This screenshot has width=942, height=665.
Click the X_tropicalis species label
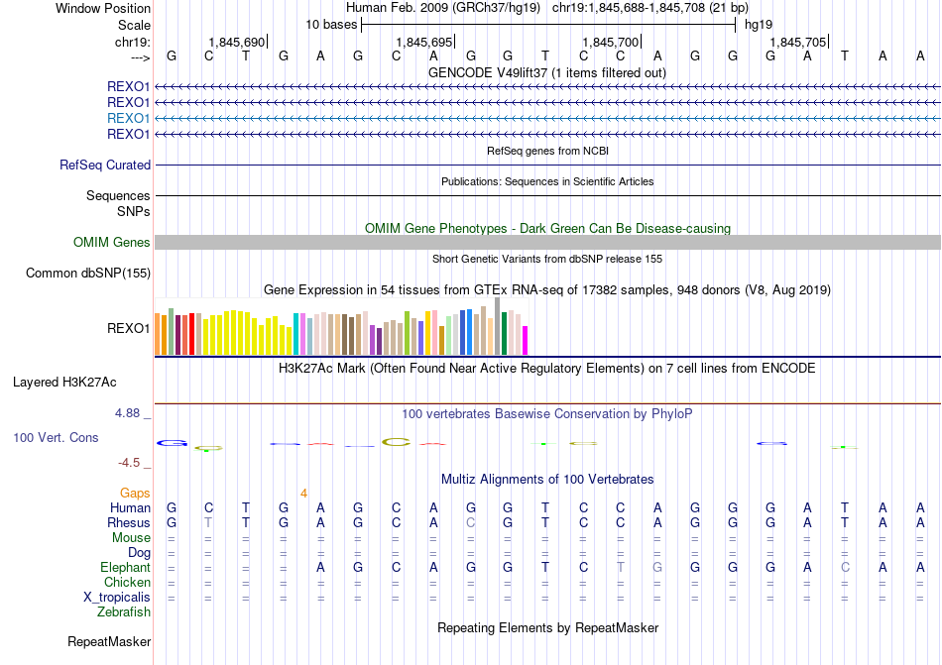coord(117,598)
